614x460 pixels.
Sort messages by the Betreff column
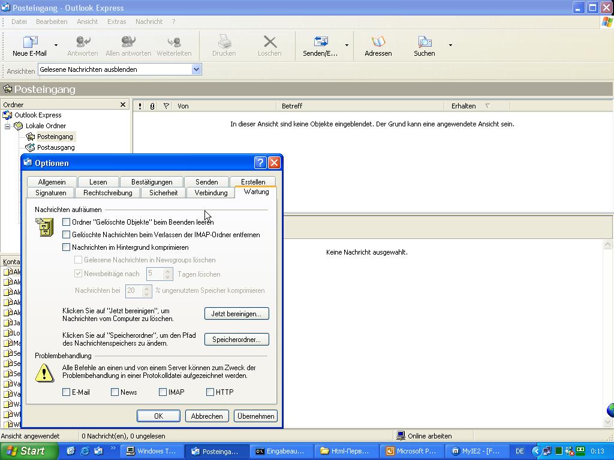pyautogui.click(x=360, y=106)
